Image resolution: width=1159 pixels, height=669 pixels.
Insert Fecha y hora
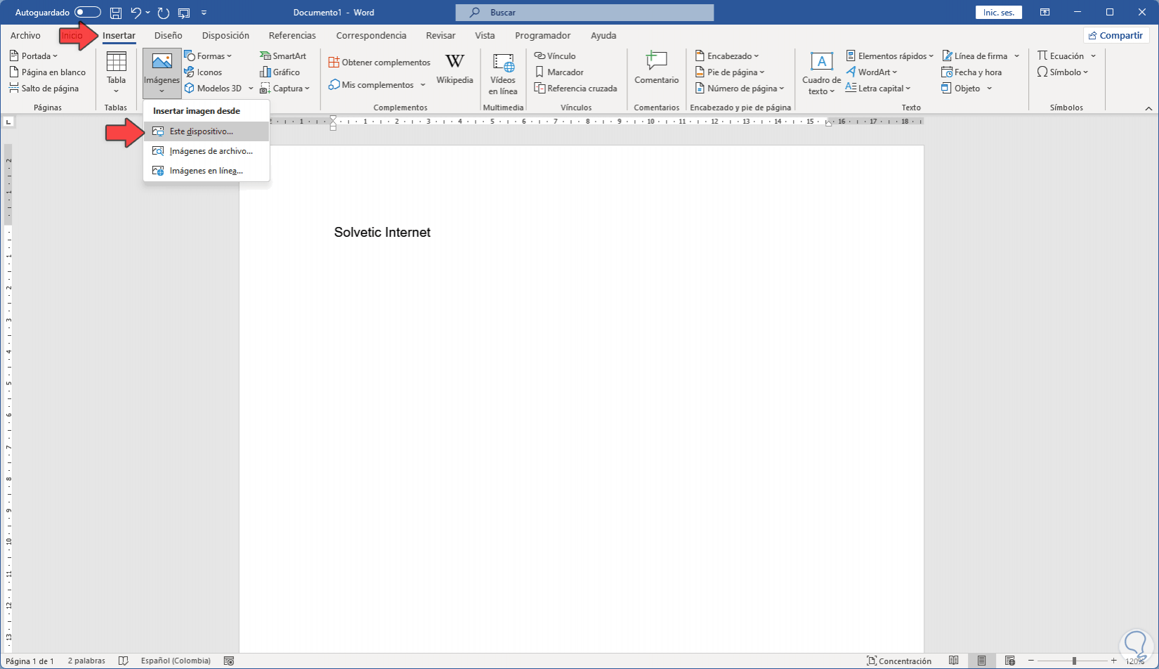tap(971, 72)
